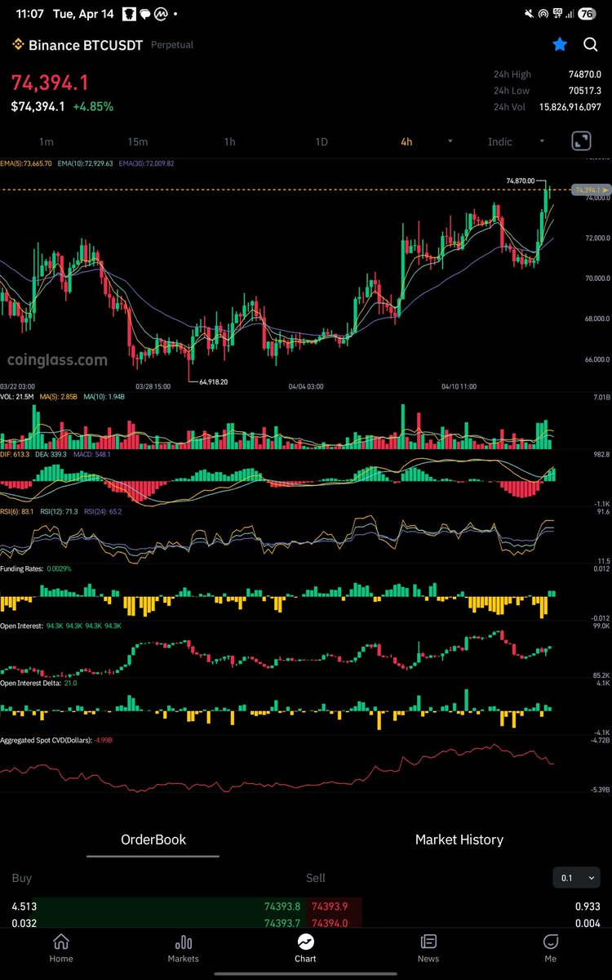Tap EMA(5) 73,665.70 legend
The image size is (612, 980).
click(x=26, y=163)
